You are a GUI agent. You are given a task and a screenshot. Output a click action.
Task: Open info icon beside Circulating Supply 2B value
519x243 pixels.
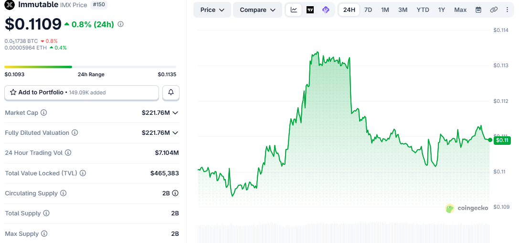[175, 193]
